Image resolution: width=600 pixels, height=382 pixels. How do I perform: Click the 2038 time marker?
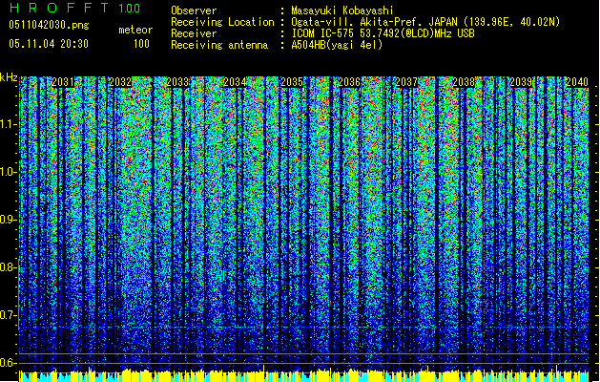click(x=465, y=83)
